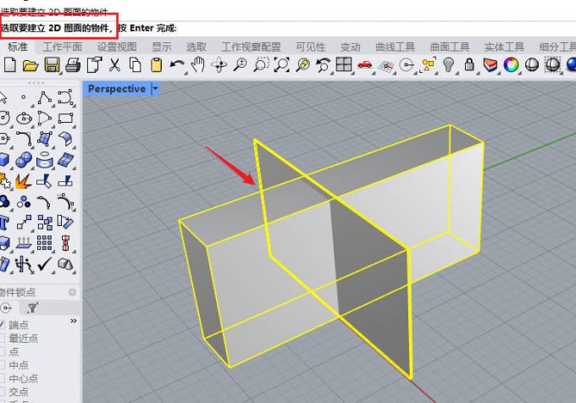This screenshot has height=403, width=576.
Task: Open the 曲面工具 tab
Action: pos(450,47)
